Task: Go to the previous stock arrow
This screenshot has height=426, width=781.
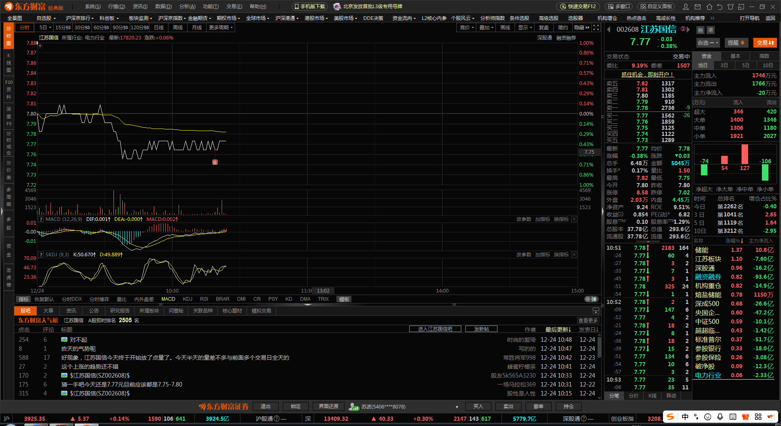Action: tap(609, 29)
